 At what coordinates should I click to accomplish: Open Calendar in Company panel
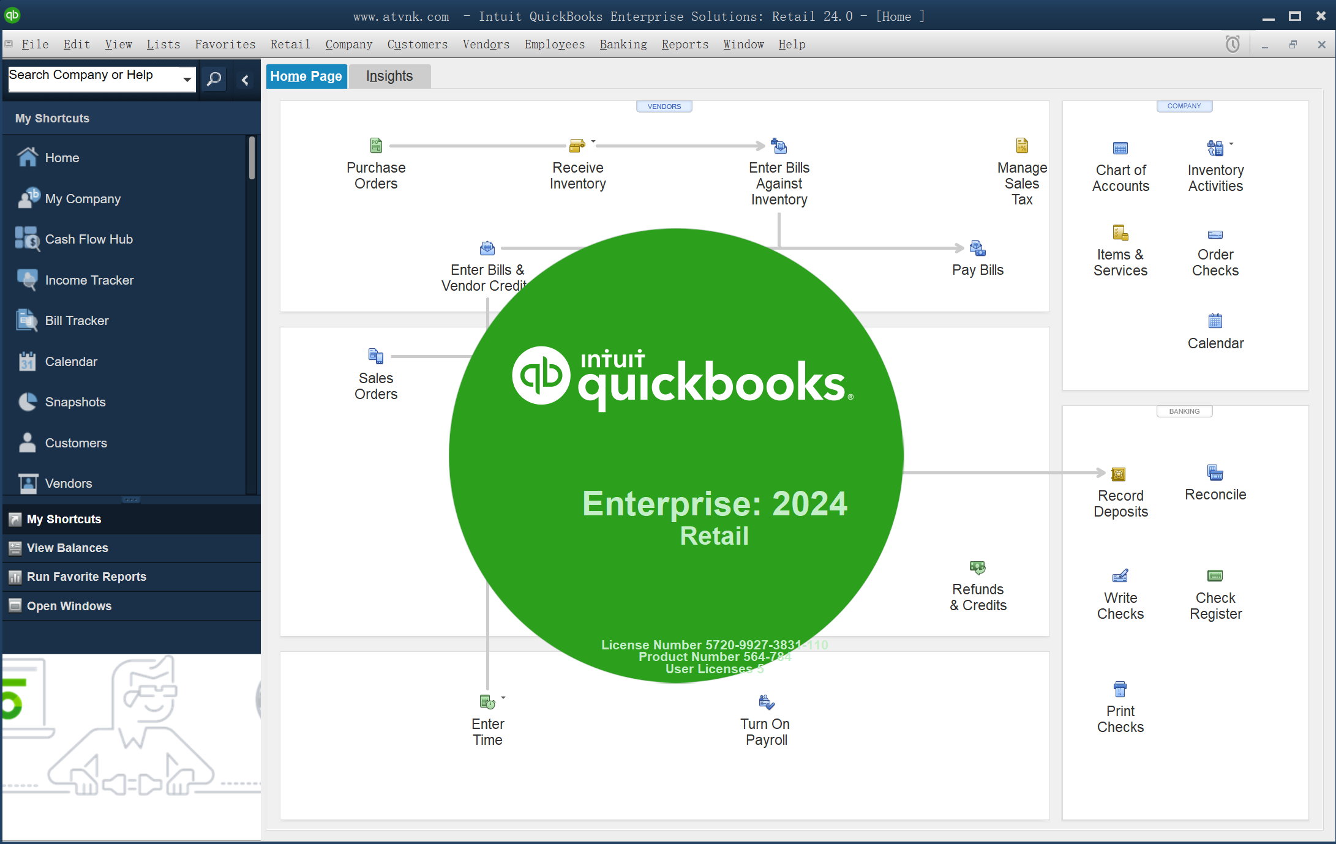click(x=1215, y=321)
